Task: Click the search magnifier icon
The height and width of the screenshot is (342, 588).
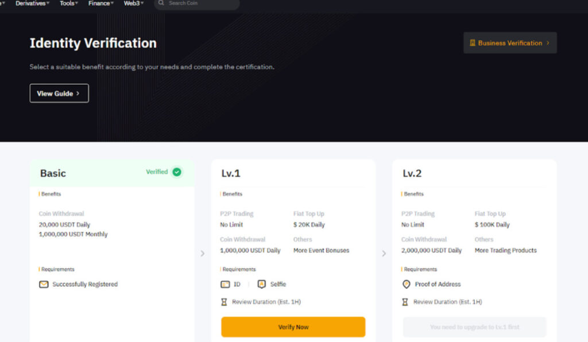Action: [x=161, y=3]
